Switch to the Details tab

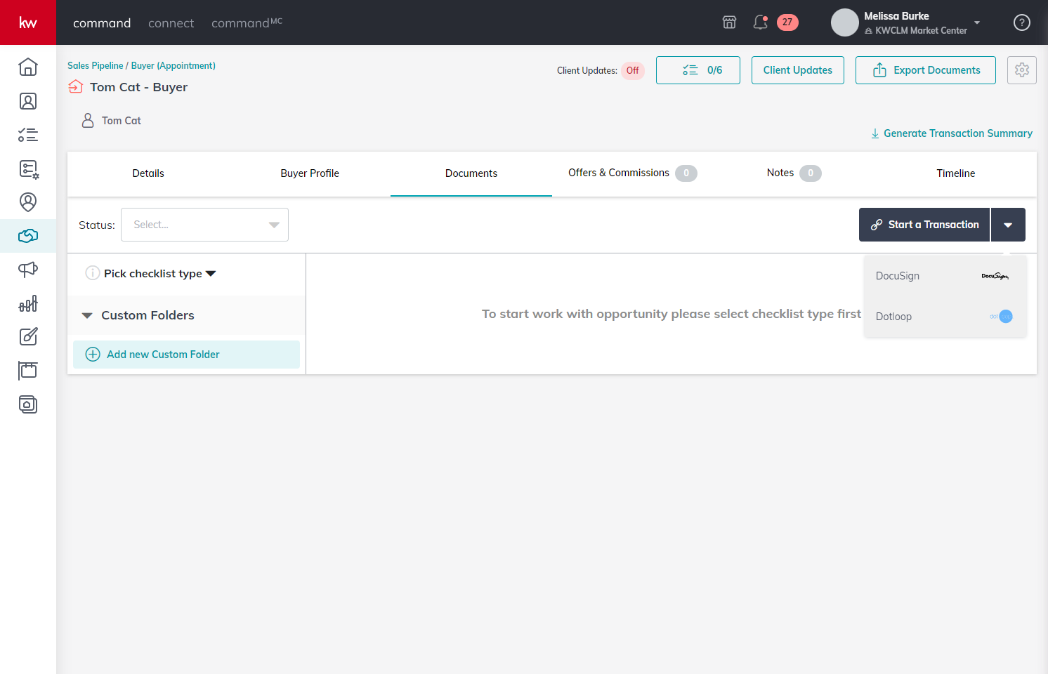tap(148, 173)
